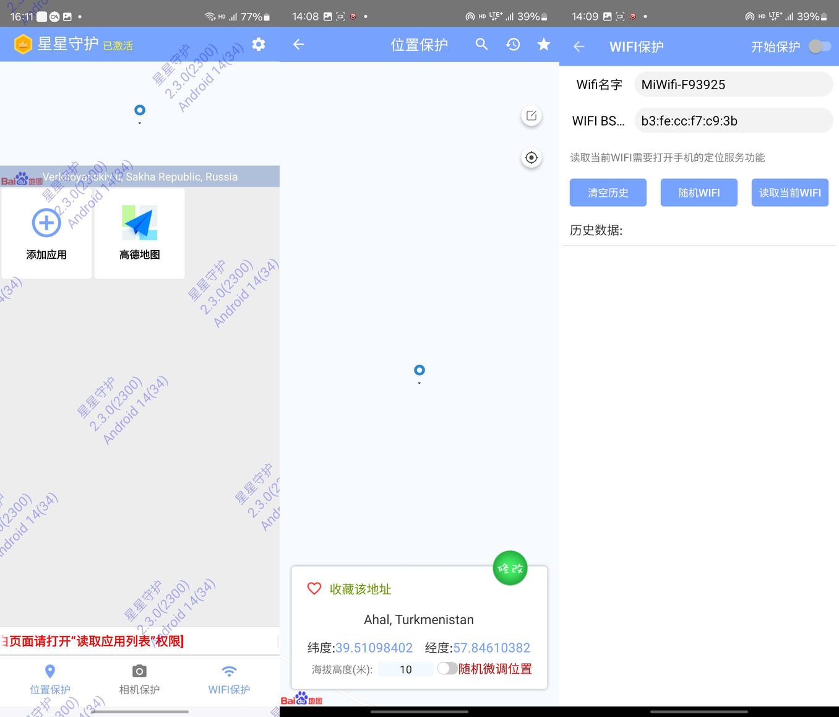839x717 pixels.
Task: Tap the 77% battery indicator
Action: [255, 17]
